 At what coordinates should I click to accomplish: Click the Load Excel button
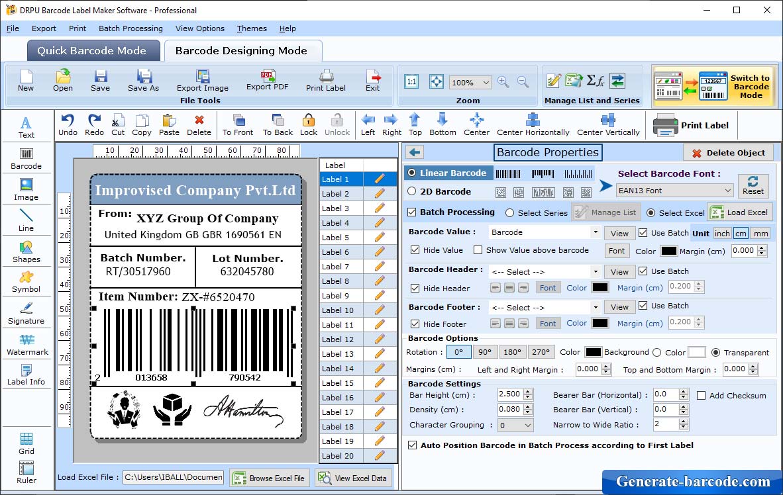(x=740, y=212)
